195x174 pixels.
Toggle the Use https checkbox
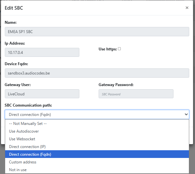click(x=120, y=49)
